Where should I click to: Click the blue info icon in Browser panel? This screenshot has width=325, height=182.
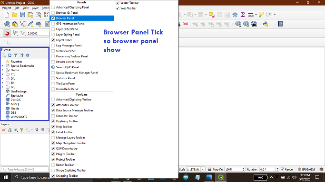28,55
